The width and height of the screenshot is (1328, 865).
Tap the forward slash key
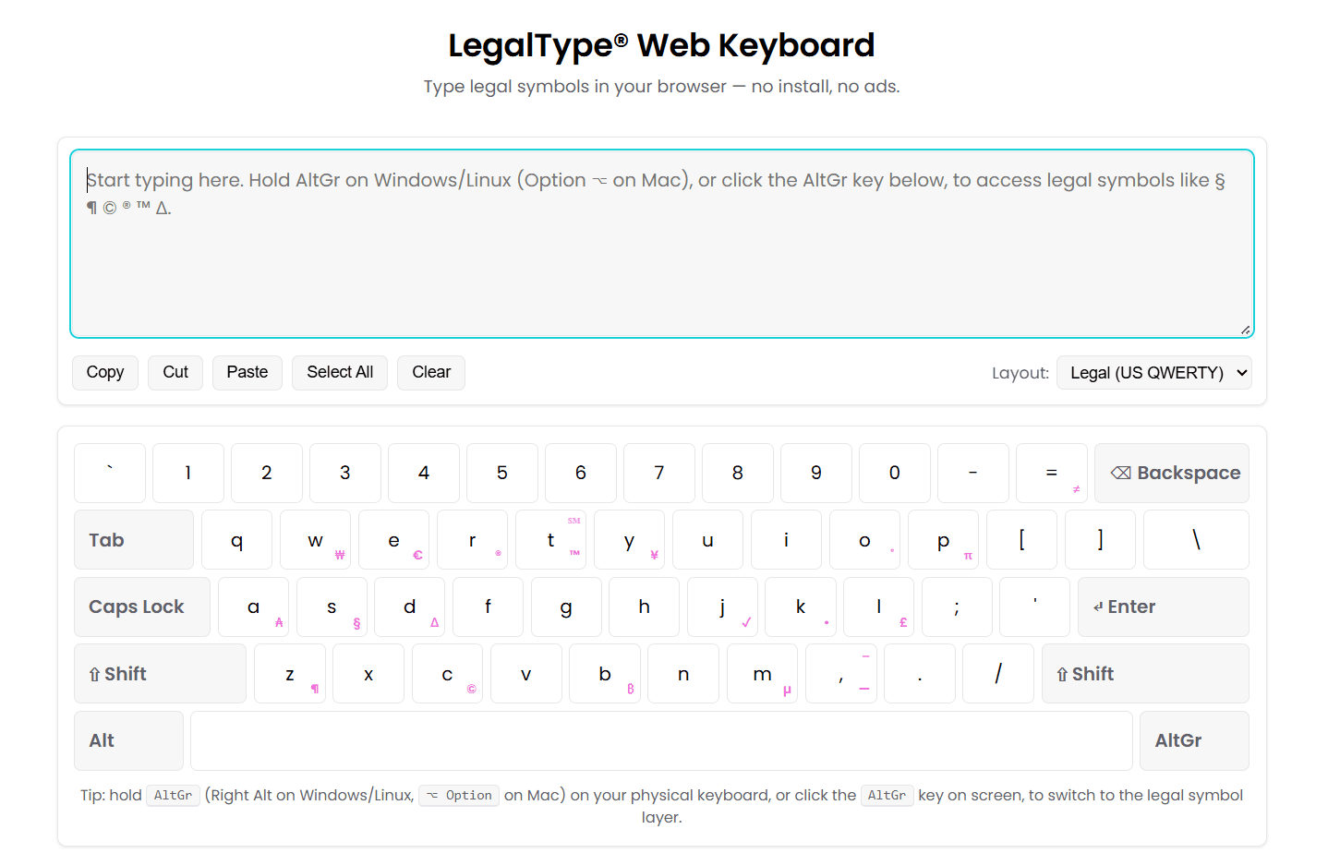(998, 674)
